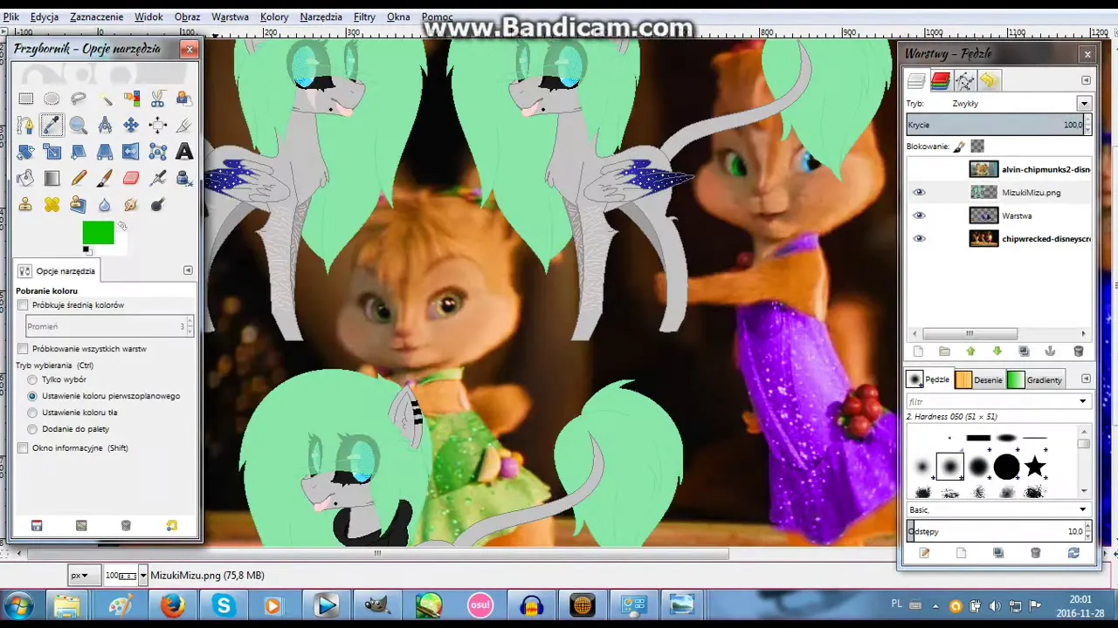Open the 'Narzędzia' menu

pos(321,17)
